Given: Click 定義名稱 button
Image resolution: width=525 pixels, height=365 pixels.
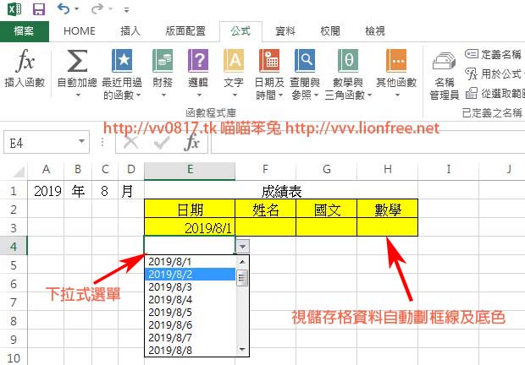Looking at the screenshot, I should 494,54.
